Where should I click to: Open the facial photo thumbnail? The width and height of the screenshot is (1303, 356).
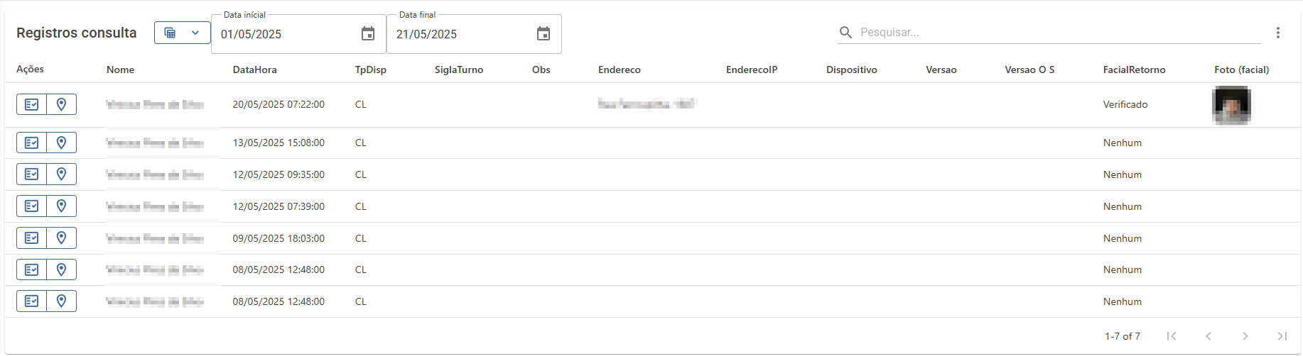(1231, 105)
